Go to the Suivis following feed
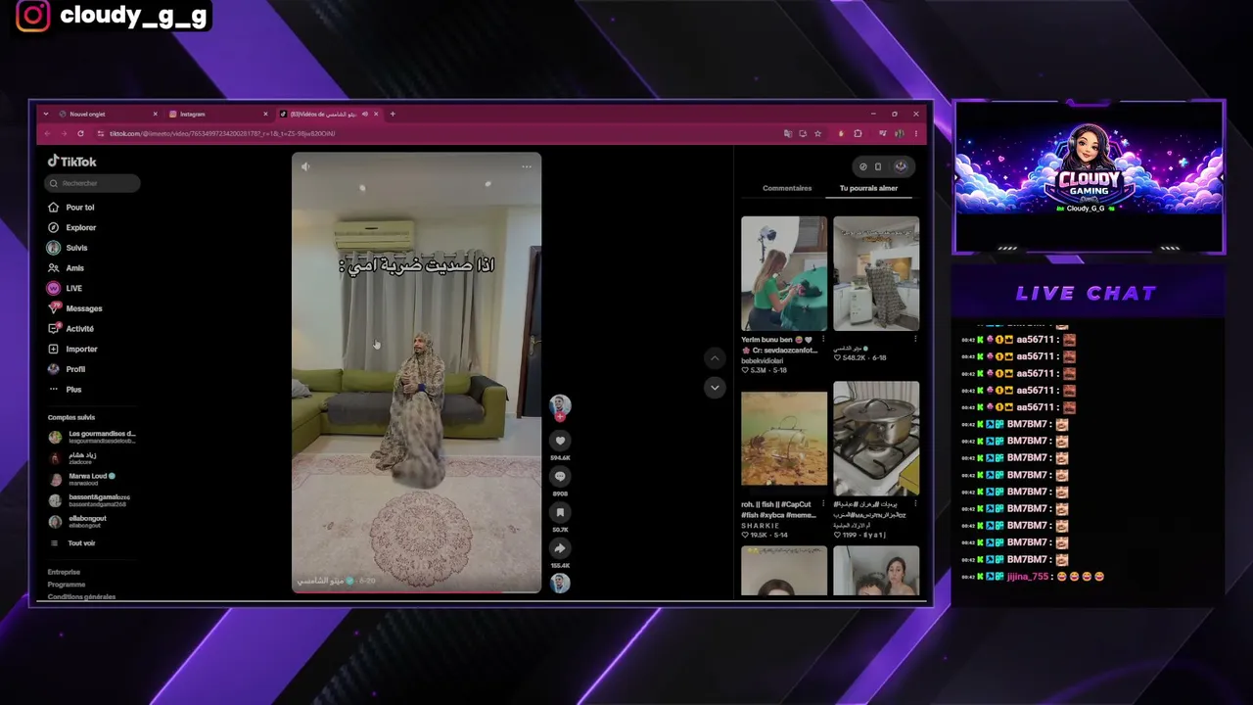 [68, 248]
